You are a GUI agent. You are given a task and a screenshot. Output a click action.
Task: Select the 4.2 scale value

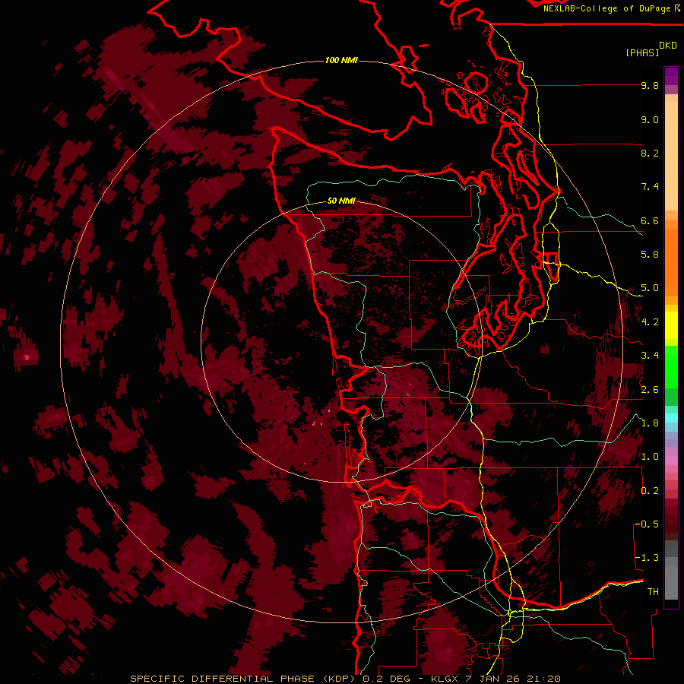coord(650,322)
